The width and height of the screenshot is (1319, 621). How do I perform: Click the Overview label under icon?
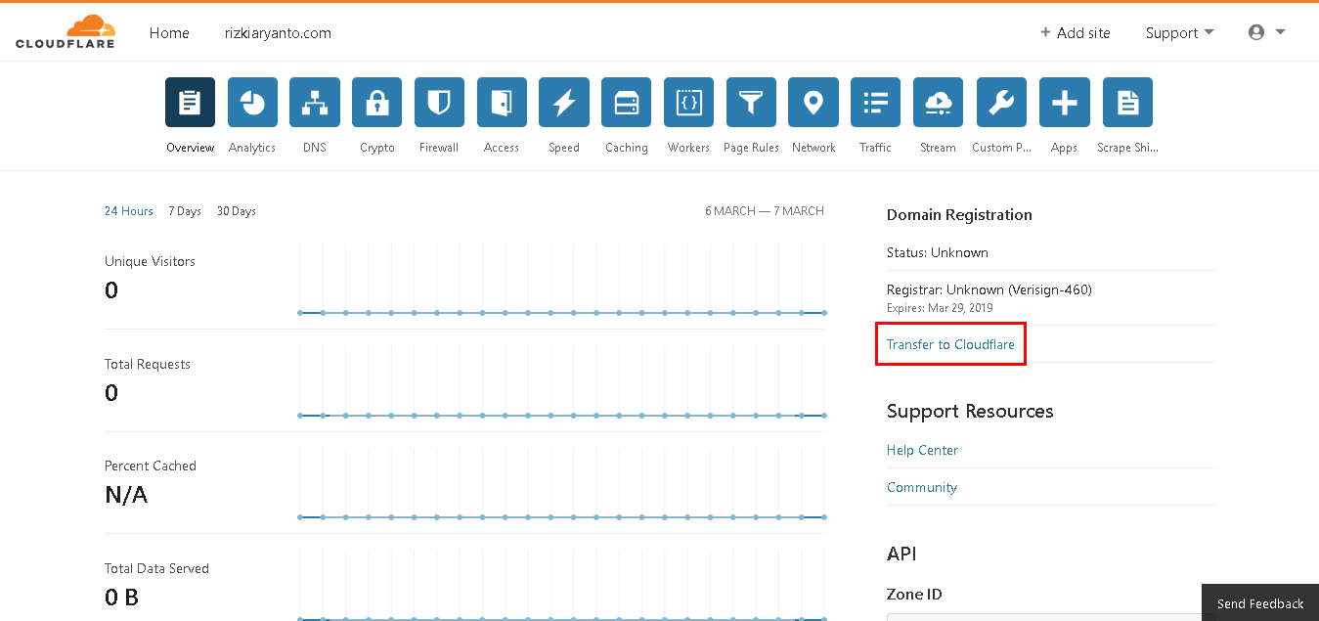pyautogui.click(x=190, y=148)
